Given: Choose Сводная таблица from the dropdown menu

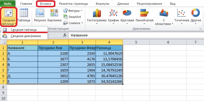Looking at the screenshot, I should click(24, 30).
